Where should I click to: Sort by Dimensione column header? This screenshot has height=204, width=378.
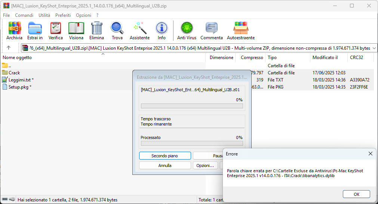pos(221,57)
